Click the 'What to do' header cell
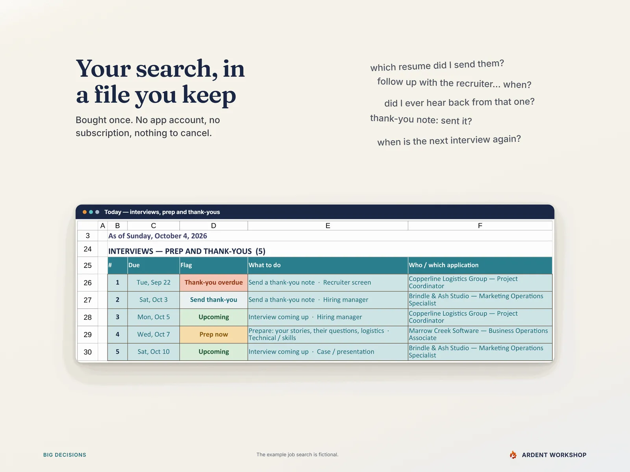This screenshot has height=472, width=630. [x=328, y=265]
